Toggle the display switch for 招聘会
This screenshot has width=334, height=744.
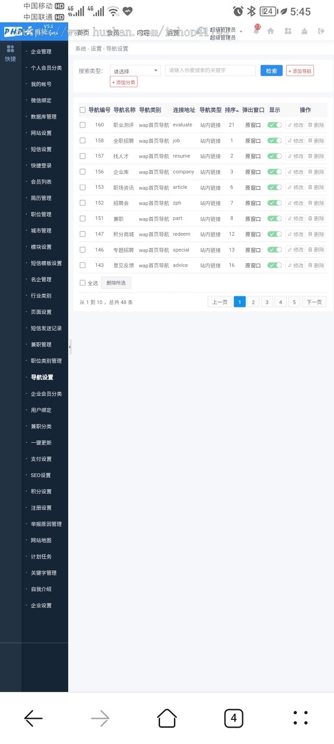[275, 203]
